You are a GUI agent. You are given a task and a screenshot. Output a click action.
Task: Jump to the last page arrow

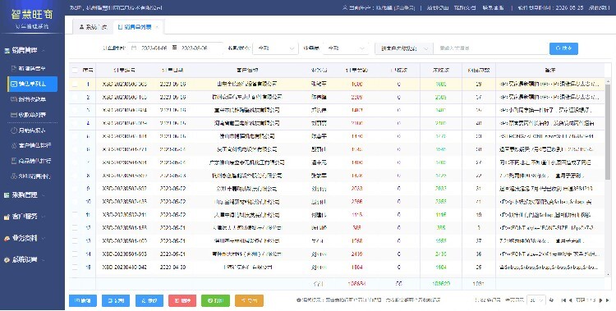coord(608,300)
